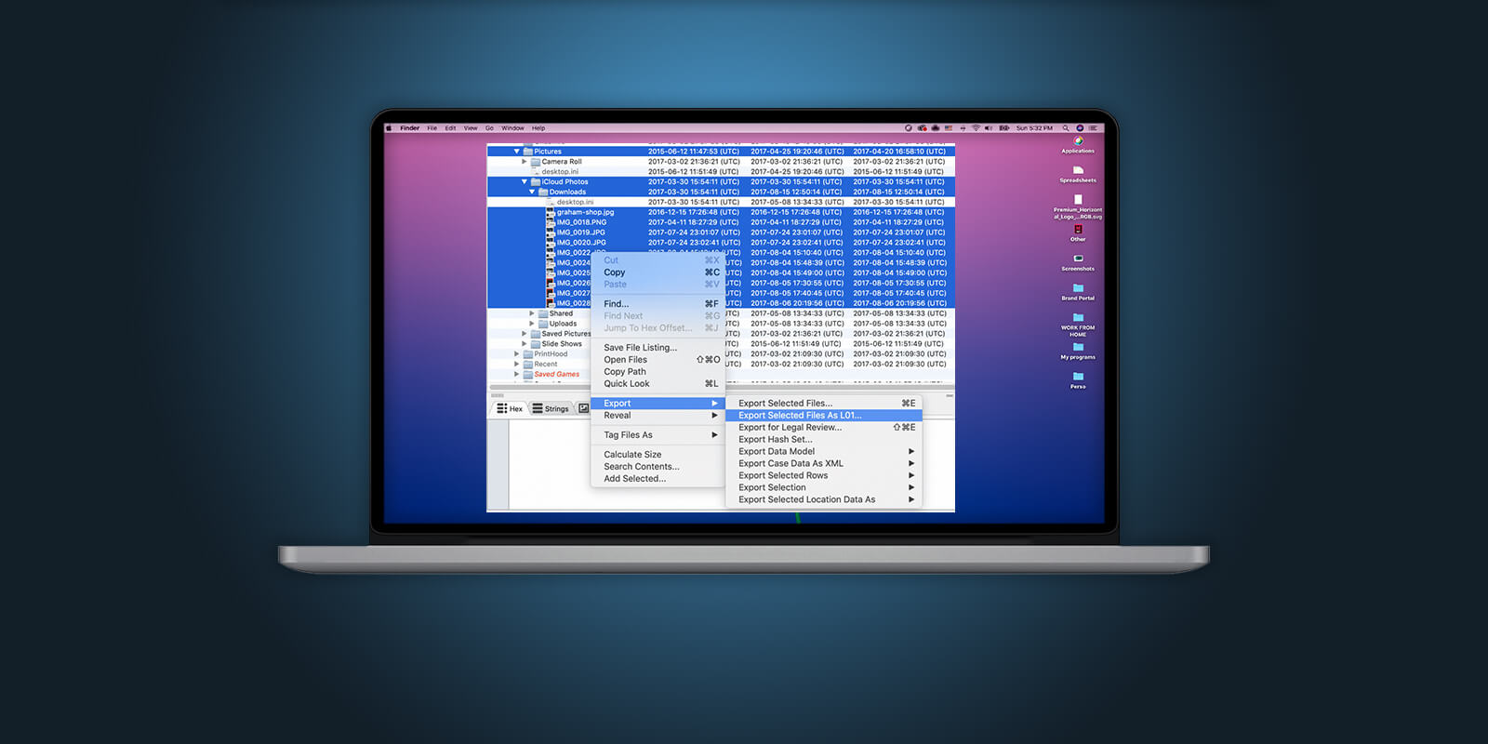Screen dimensions: 1488x744
Task: Open the Export Data Model submenu
Action: [824, 451]
